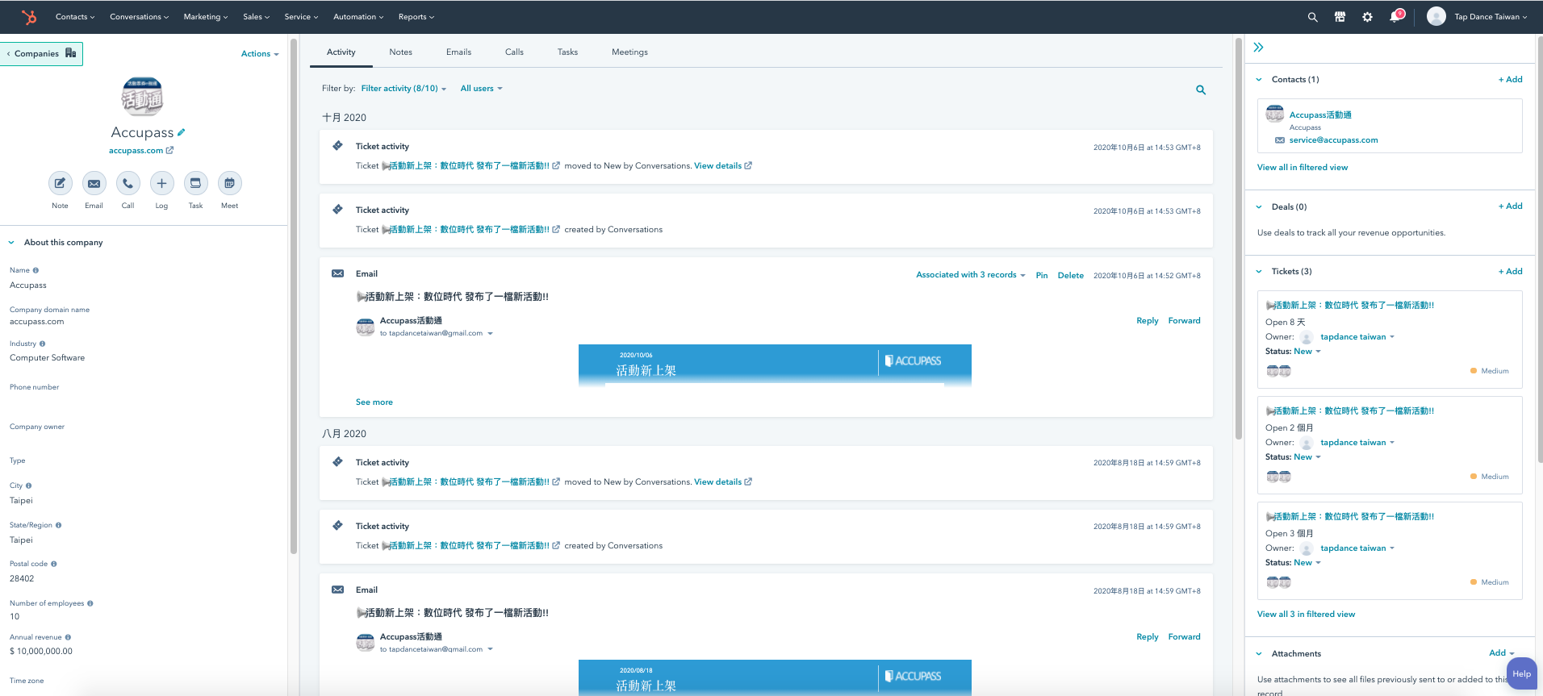The width and height of the screenshot is (1543, 696).
Task: Click the HubSpot sprocket logo
Action: (29, 17)
